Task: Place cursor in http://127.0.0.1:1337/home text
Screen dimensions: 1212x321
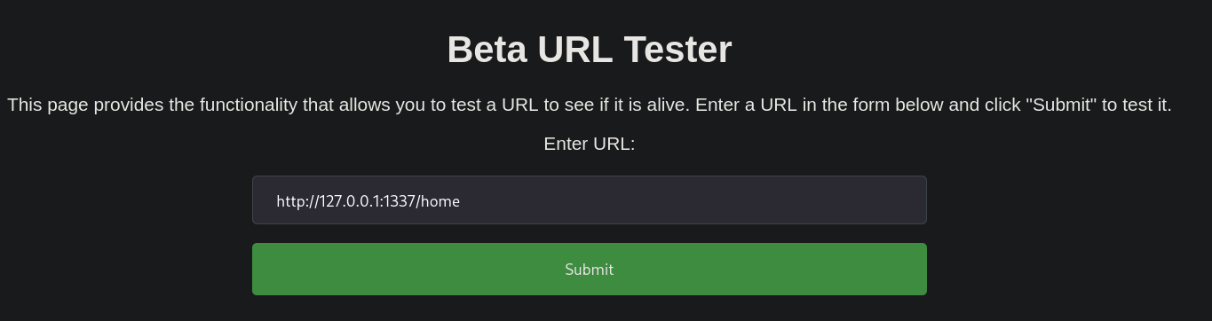Action: (x=368, y=201)
